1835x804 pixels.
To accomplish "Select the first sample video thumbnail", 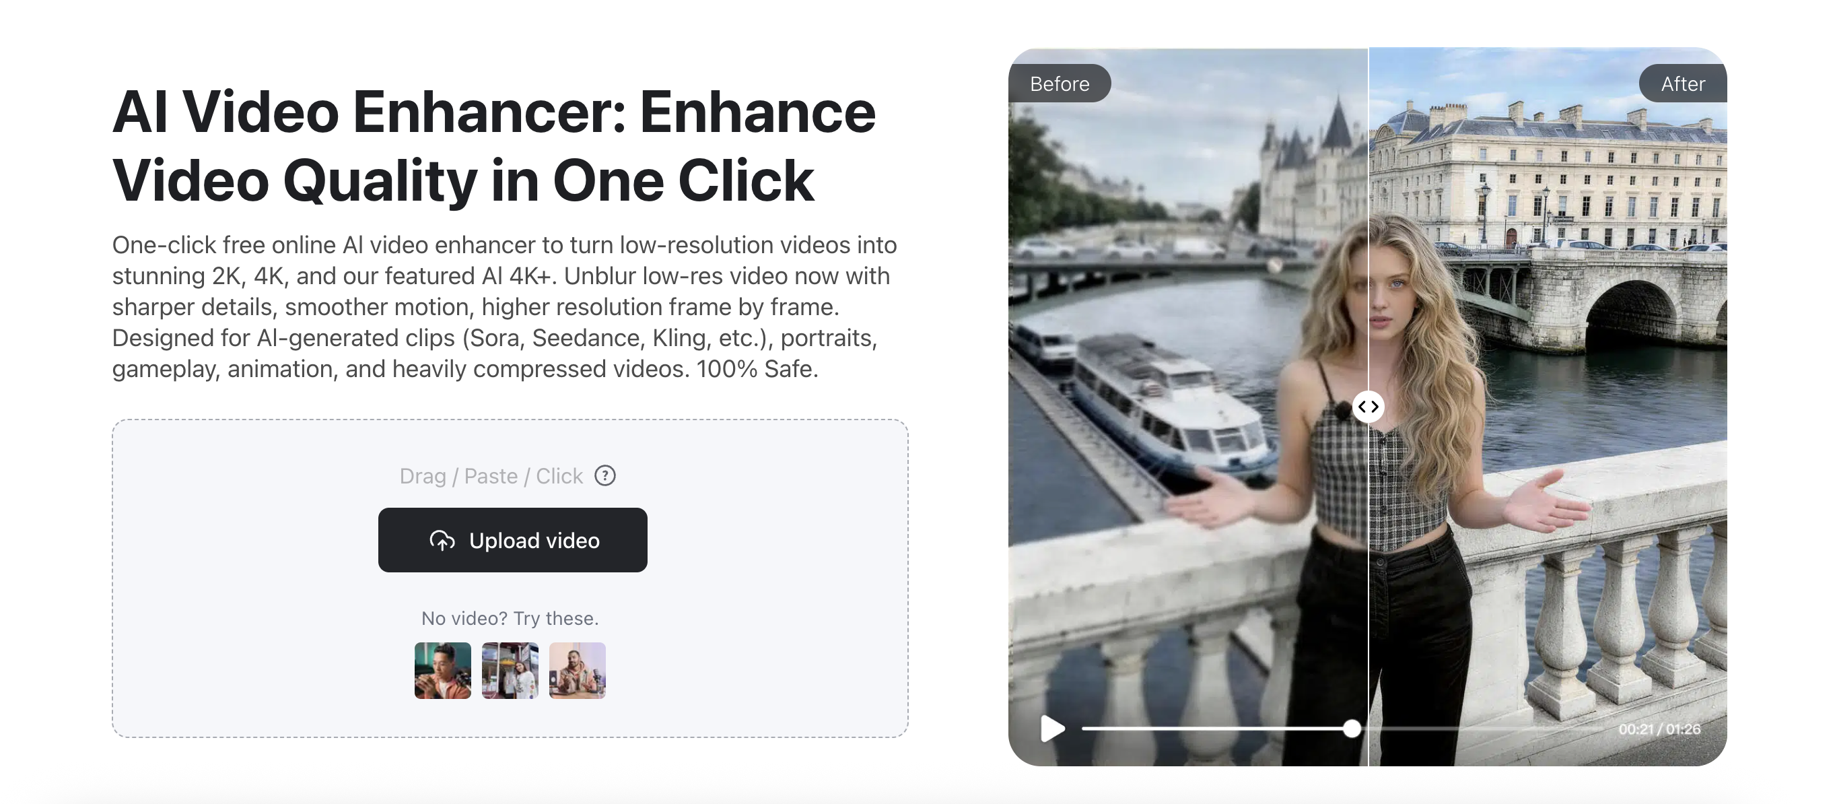I will coord(442,671).
